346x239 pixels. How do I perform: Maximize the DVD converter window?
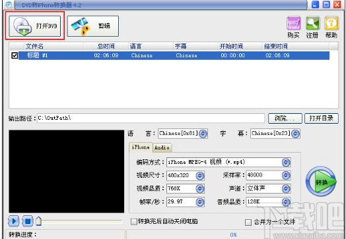point(326,4)
